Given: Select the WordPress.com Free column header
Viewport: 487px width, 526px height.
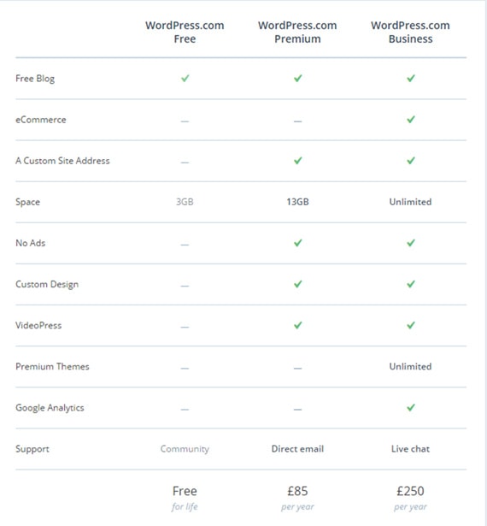Looking at the screenshot, I should click(x=185, y=33).
